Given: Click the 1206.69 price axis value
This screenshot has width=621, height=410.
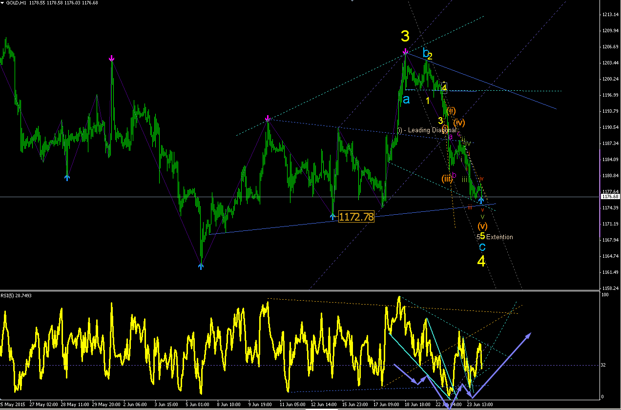Looking at the screenshot, I should click(610, 47).
